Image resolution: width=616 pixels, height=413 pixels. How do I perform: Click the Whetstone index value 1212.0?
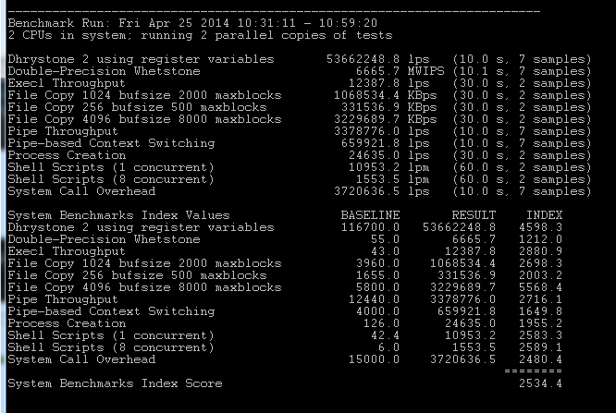tap(540, 239)
